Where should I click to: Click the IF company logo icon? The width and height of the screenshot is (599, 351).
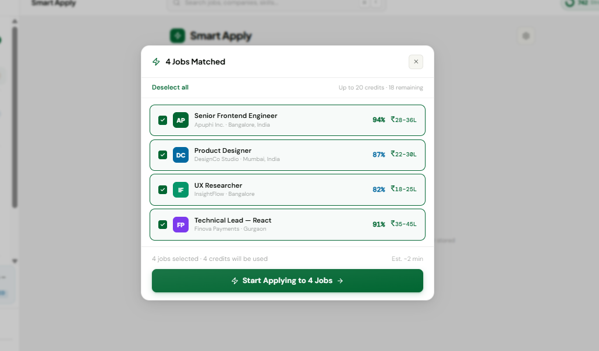click(x=180, y=189)
